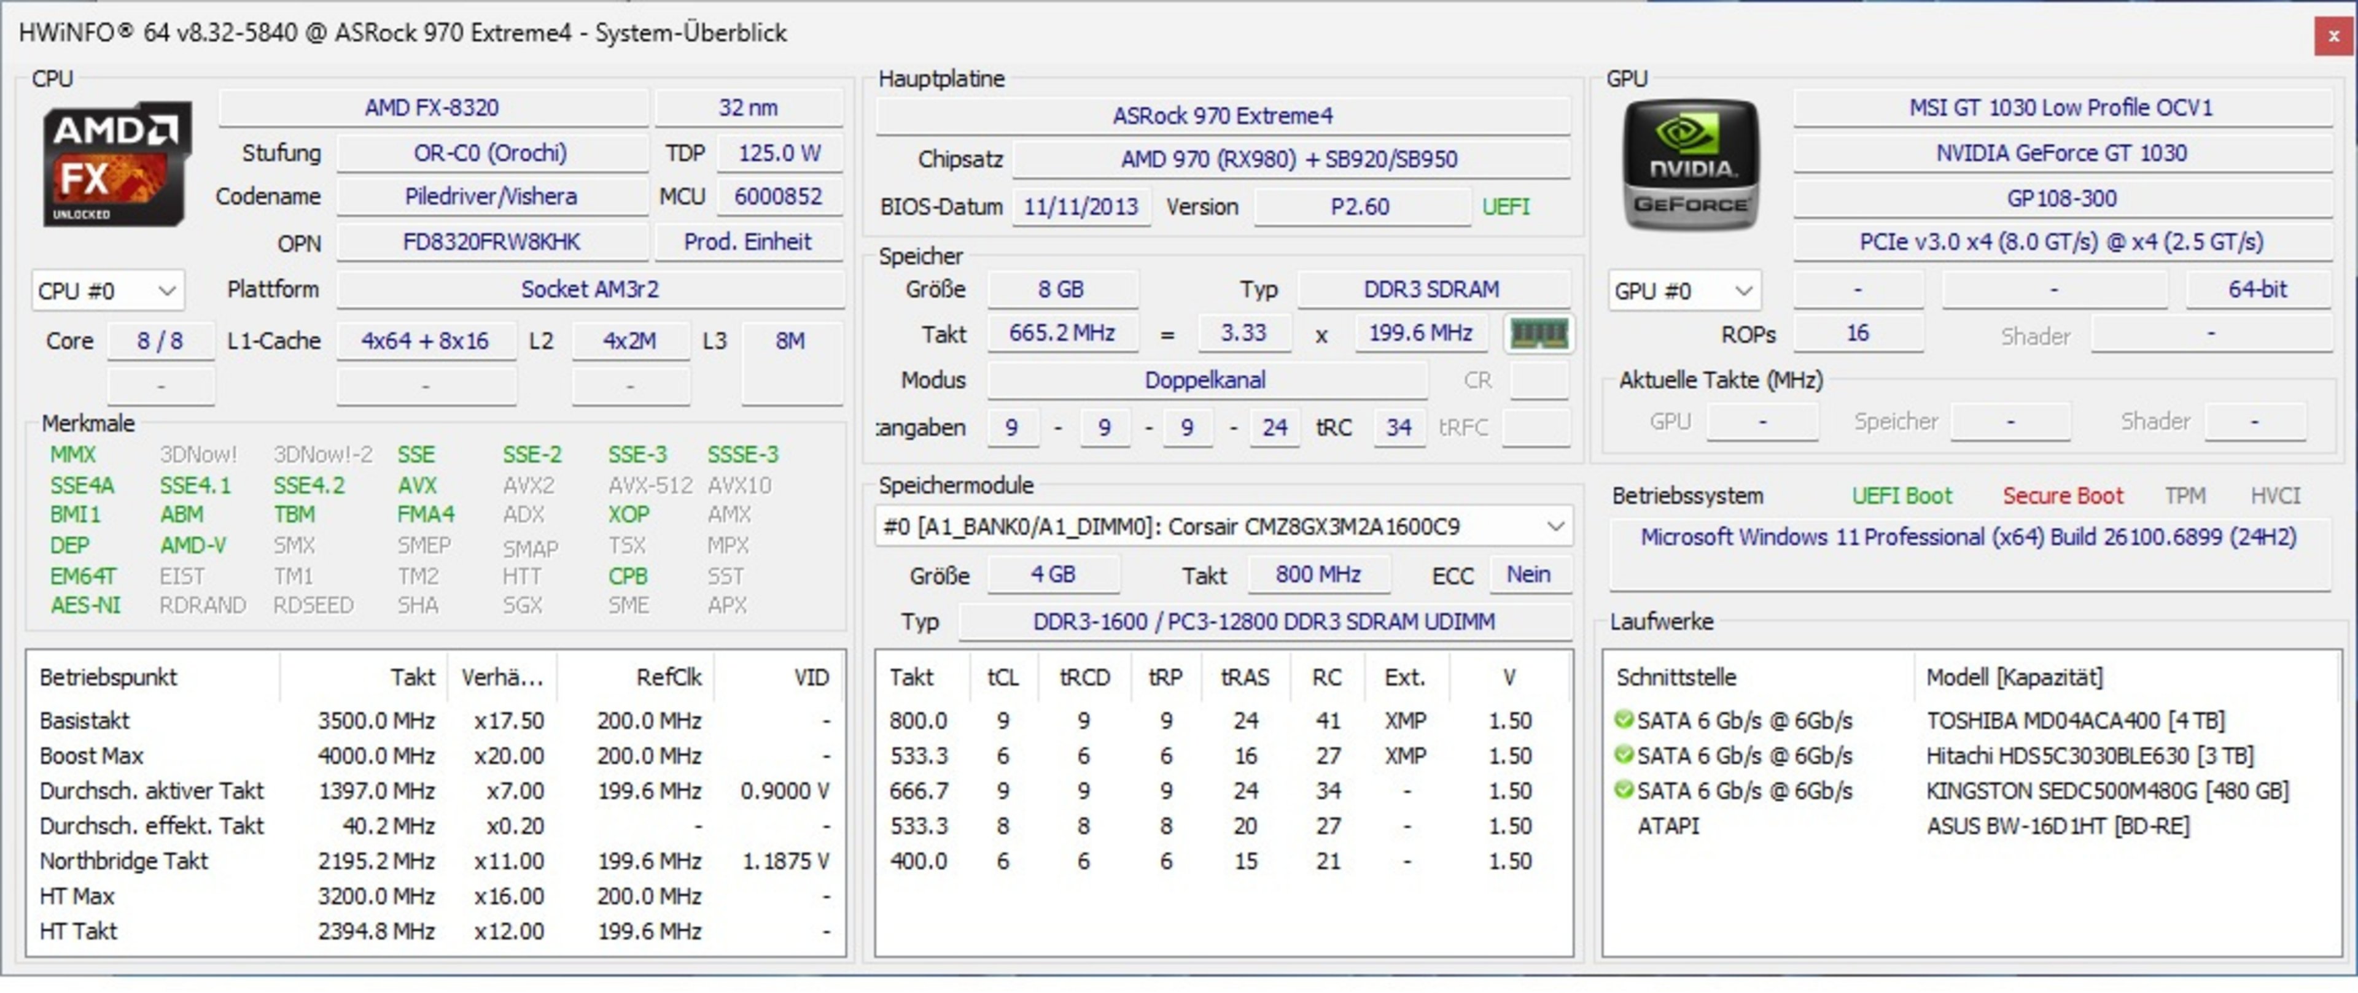This screenshot has width=2358, height=993.
Task: Click the KINGSTON SSD green status icon
Action: click(1624, 789)
